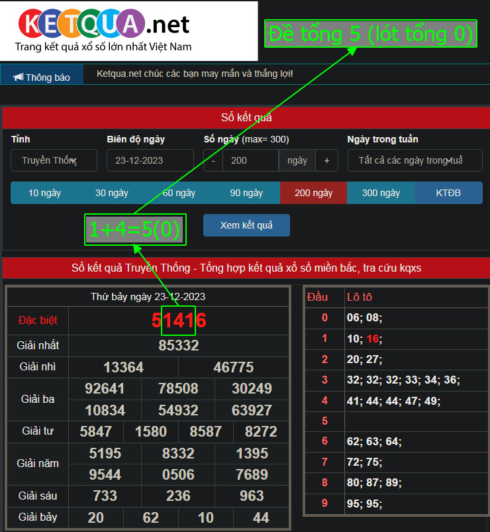Screen dimensions: 490x532
Task: Click the Sổ kết quả red header
Action: 246,117
